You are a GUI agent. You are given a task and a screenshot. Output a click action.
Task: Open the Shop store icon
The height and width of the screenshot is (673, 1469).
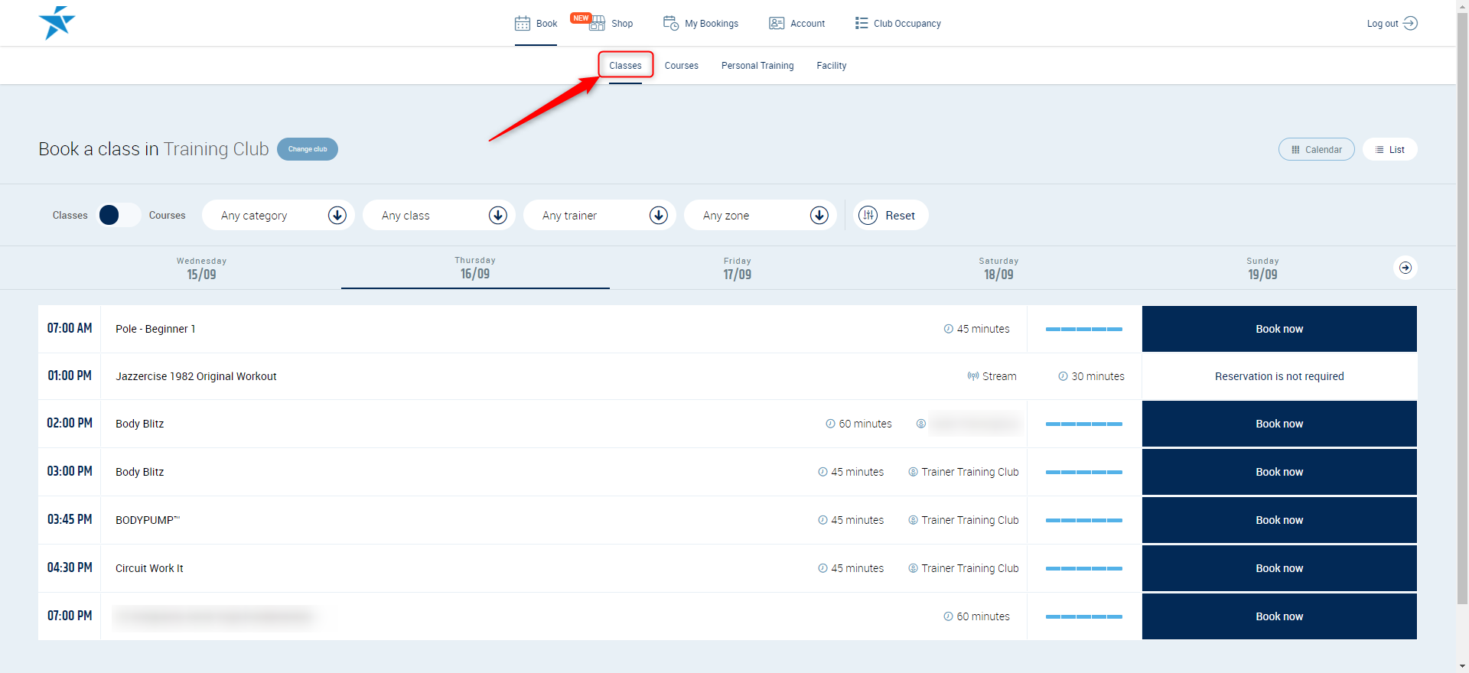[x=597, y=24]
